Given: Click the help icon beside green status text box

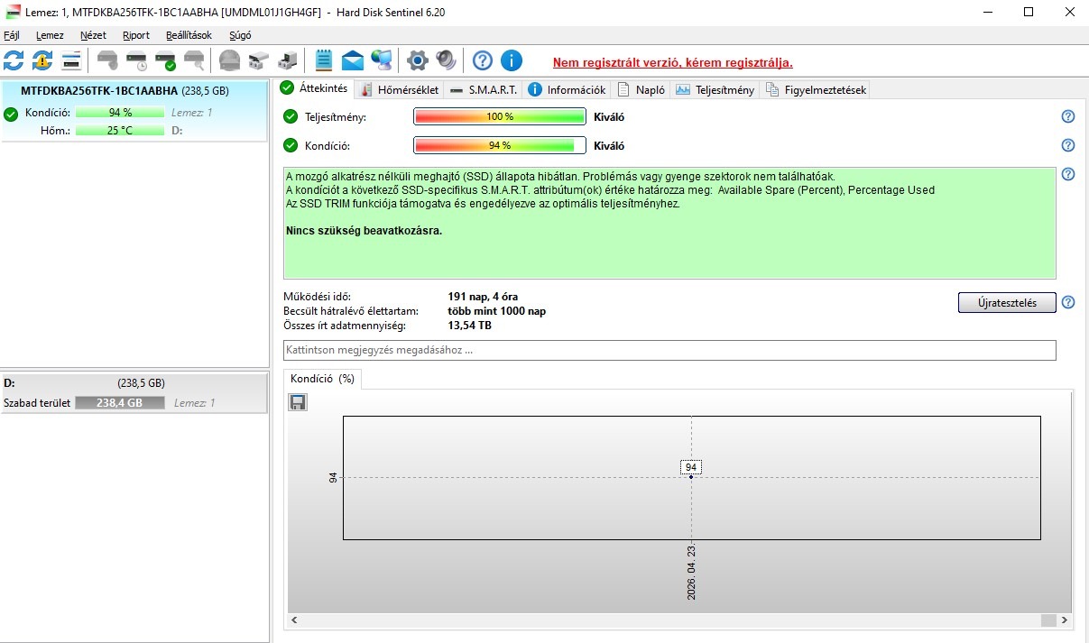Looking at the screenshot, I should click(x=1068, y=174).
